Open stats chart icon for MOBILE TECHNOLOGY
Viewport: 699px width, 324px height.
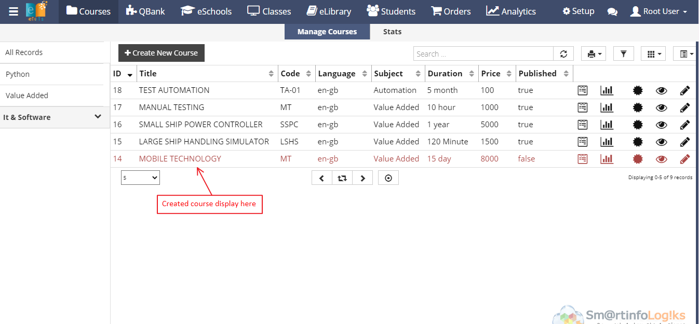point(607,159)
